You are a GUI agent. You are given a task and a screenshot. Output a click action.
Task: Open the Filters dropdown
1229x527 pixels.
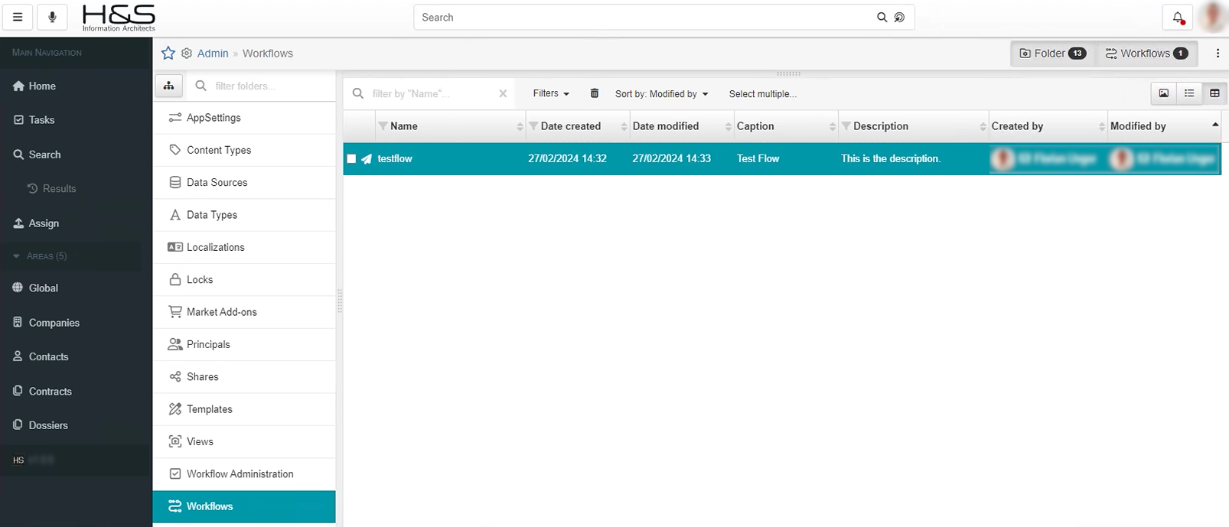point(551,93)
